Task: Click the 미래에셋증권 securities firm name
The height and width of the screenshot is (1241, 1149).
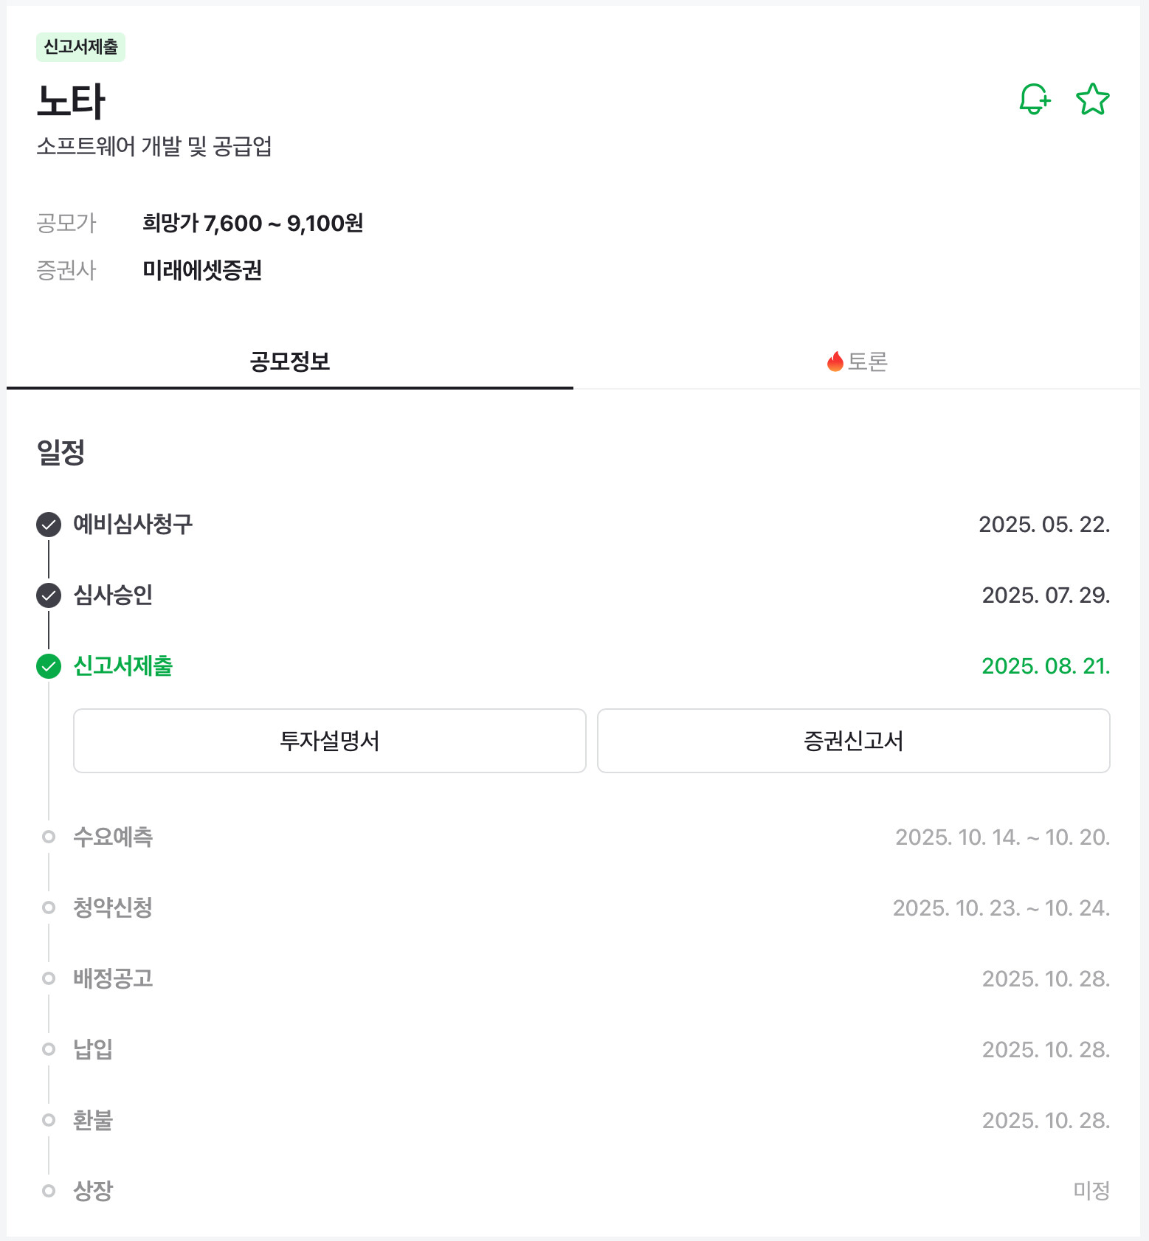Action: click(x=202, y=270)
